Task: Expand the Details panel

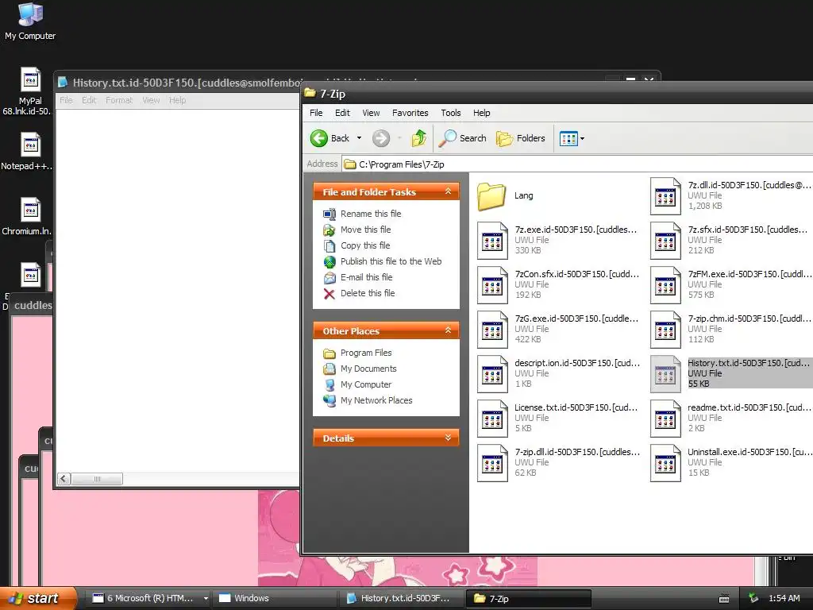Action: pyautogui.click(x=448, y=438)
